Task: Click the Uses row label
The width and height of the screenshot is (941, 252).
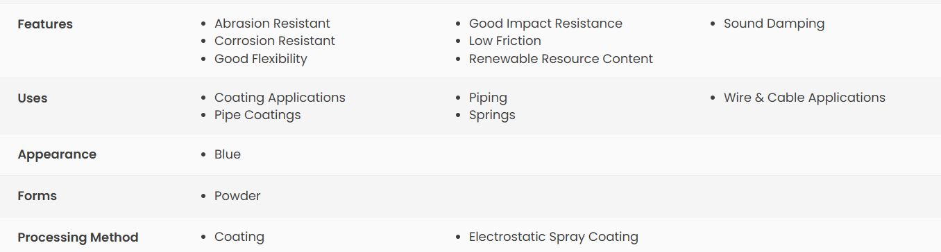Action: 33,98
